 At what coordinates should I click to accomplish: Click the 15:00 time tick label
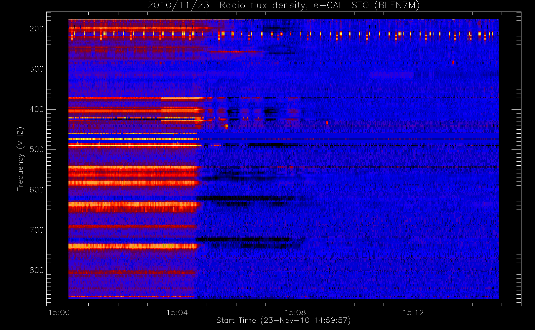[x=59, y=313]
